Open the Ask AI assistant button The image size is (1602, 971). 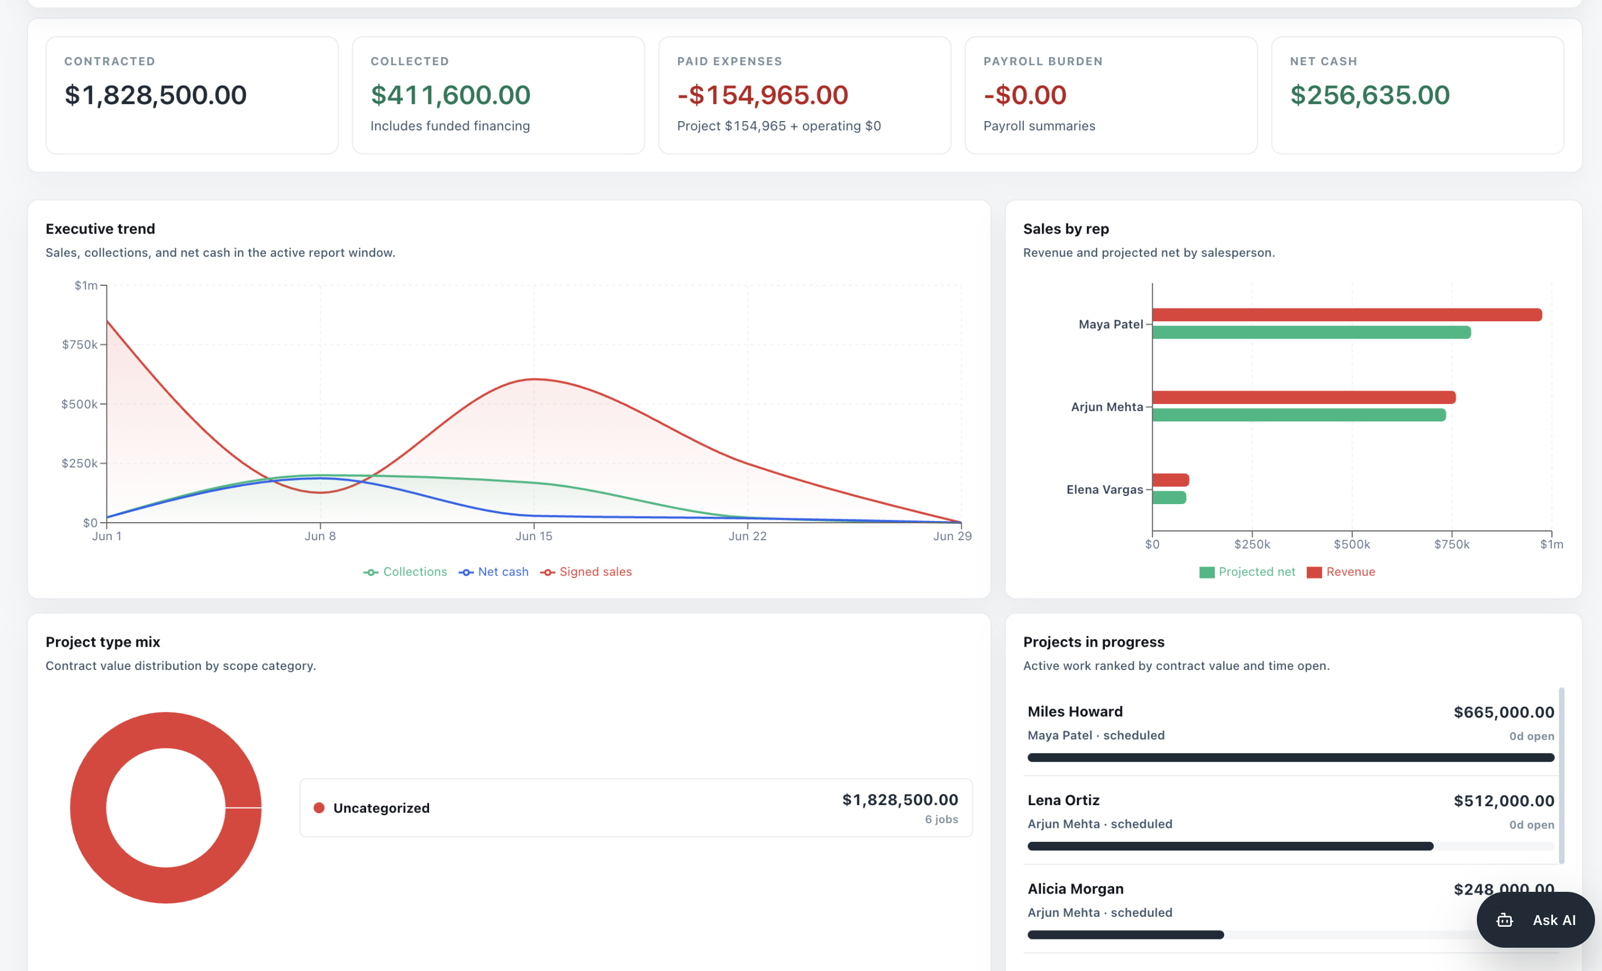click(1535, 920)
